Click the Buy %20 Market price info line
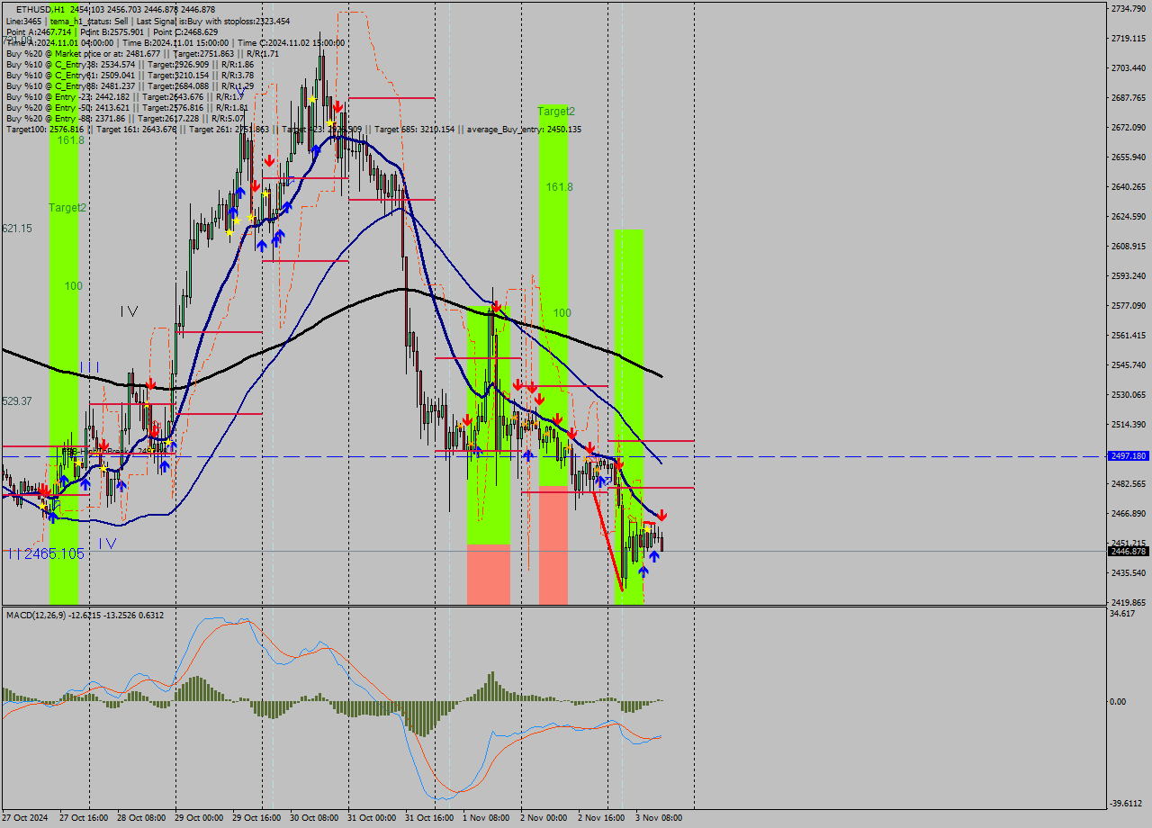The image size is (1152, 828). [142, 53]
